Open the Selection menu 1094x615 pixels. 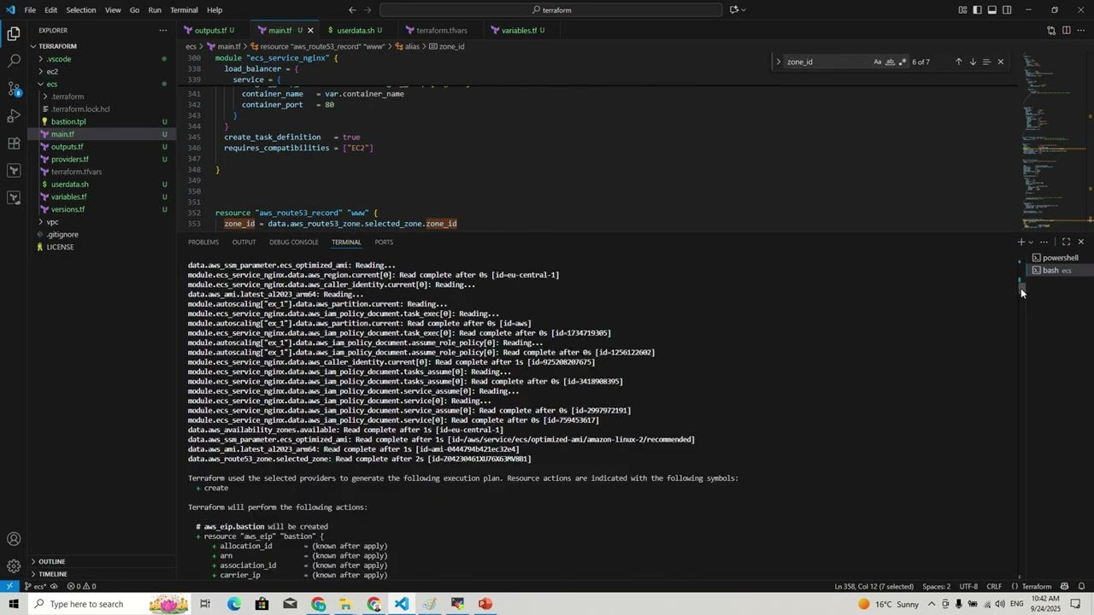tap(80, 10)
